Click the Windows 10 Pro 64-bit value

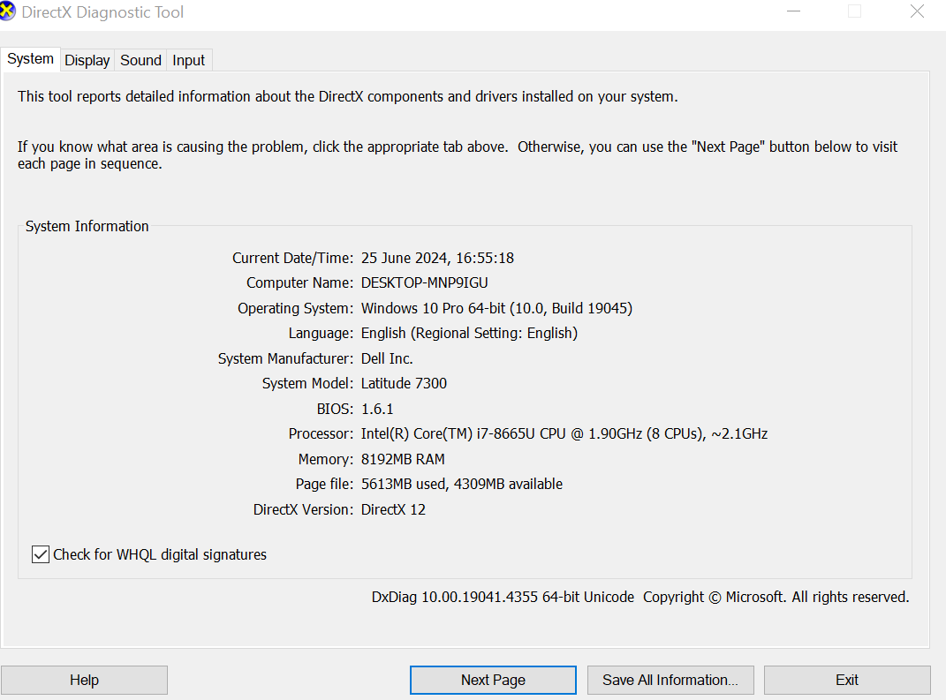click(x=496, y=308)
